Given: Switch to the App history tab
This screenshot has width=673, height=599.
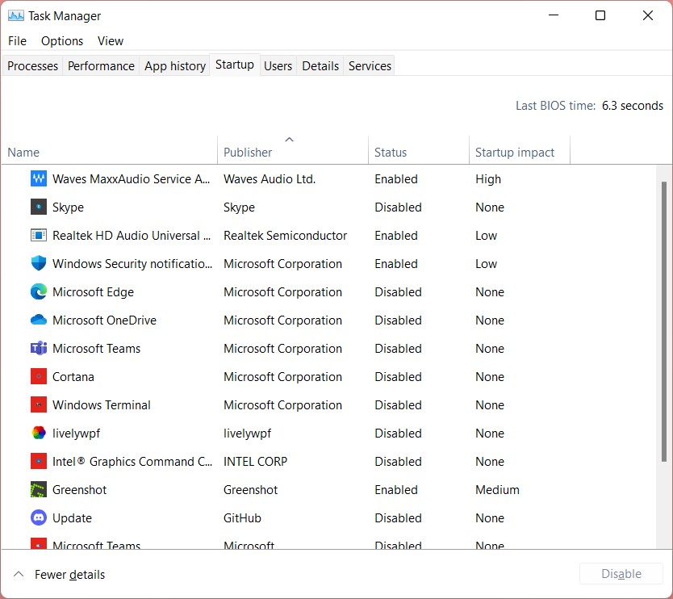Looking at the screenshot, I should 174,66.
